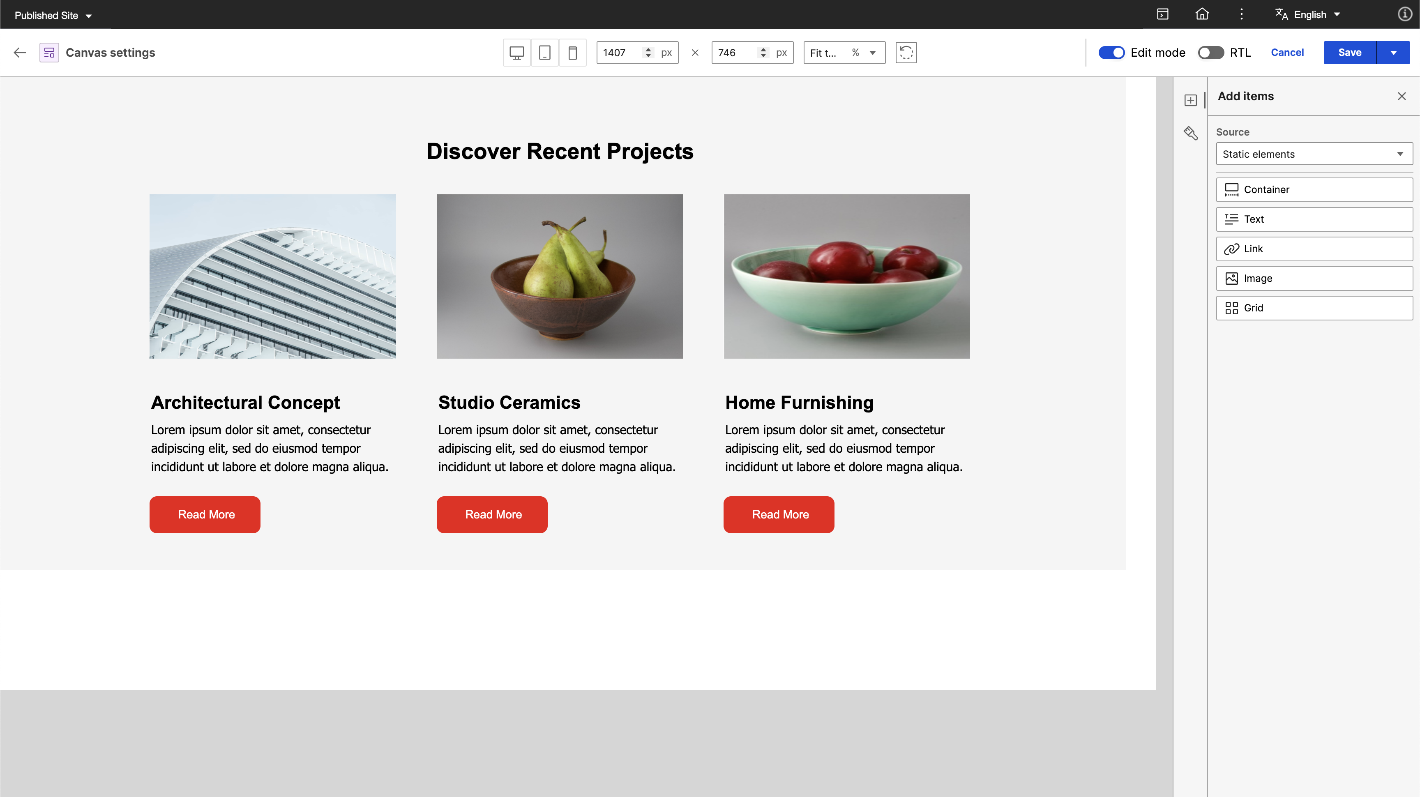Image resolution: width=1420 pixels, height=797 pixels.
Task: Open the Published Site dropdown
Action: click(x=53, y=16)
